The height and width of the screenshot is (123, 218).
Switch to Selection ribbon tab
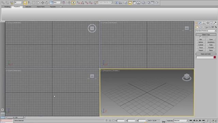tap(28, 7)
